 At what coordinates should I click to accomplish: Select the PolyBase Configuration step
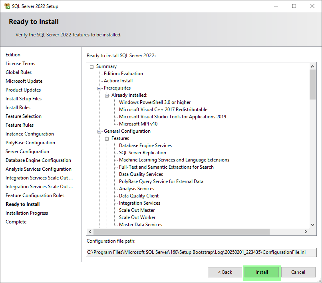click(x=30, y=142)
